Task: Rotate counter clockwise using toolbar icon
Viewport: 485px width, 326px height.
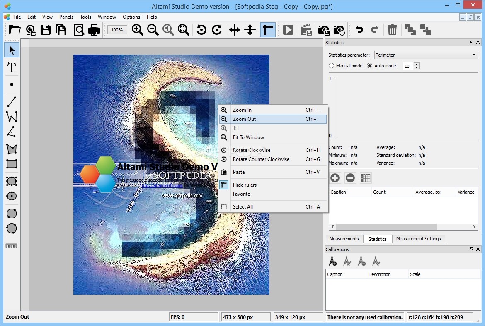Action: (x=201, y=30)
